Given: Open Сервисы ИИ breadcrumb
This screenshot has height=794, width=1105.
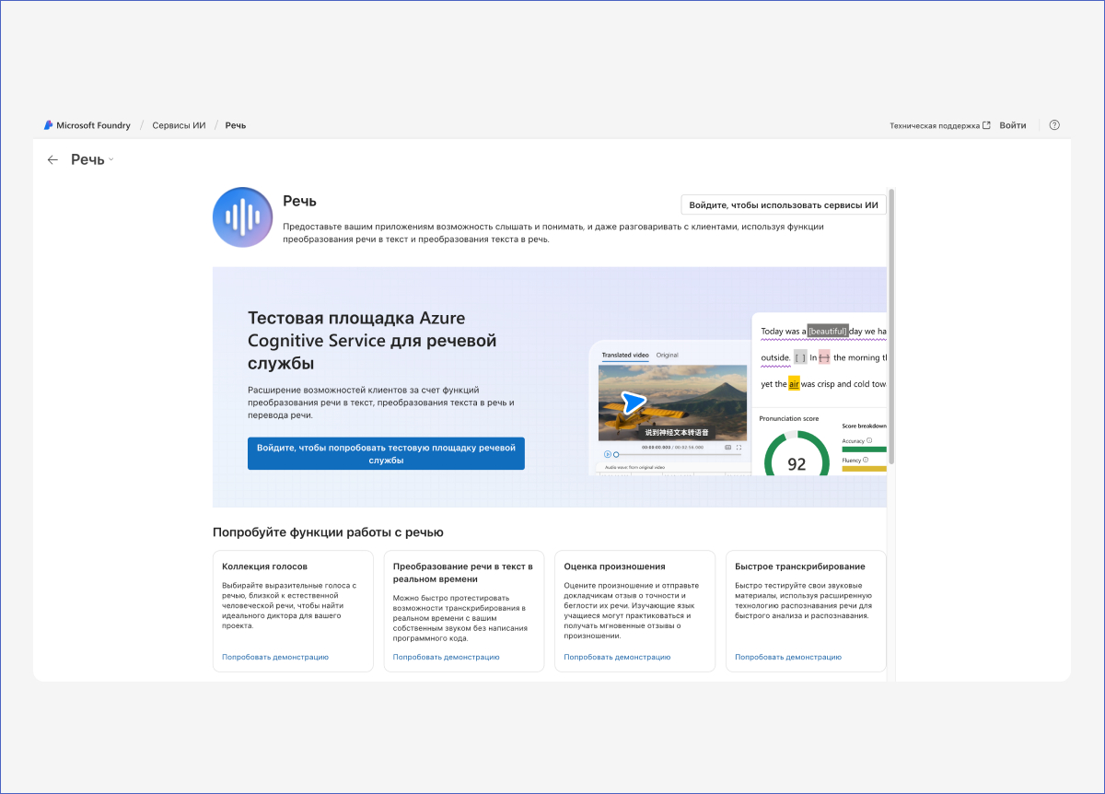Looking at the screenshot, I should coord(179,125).
